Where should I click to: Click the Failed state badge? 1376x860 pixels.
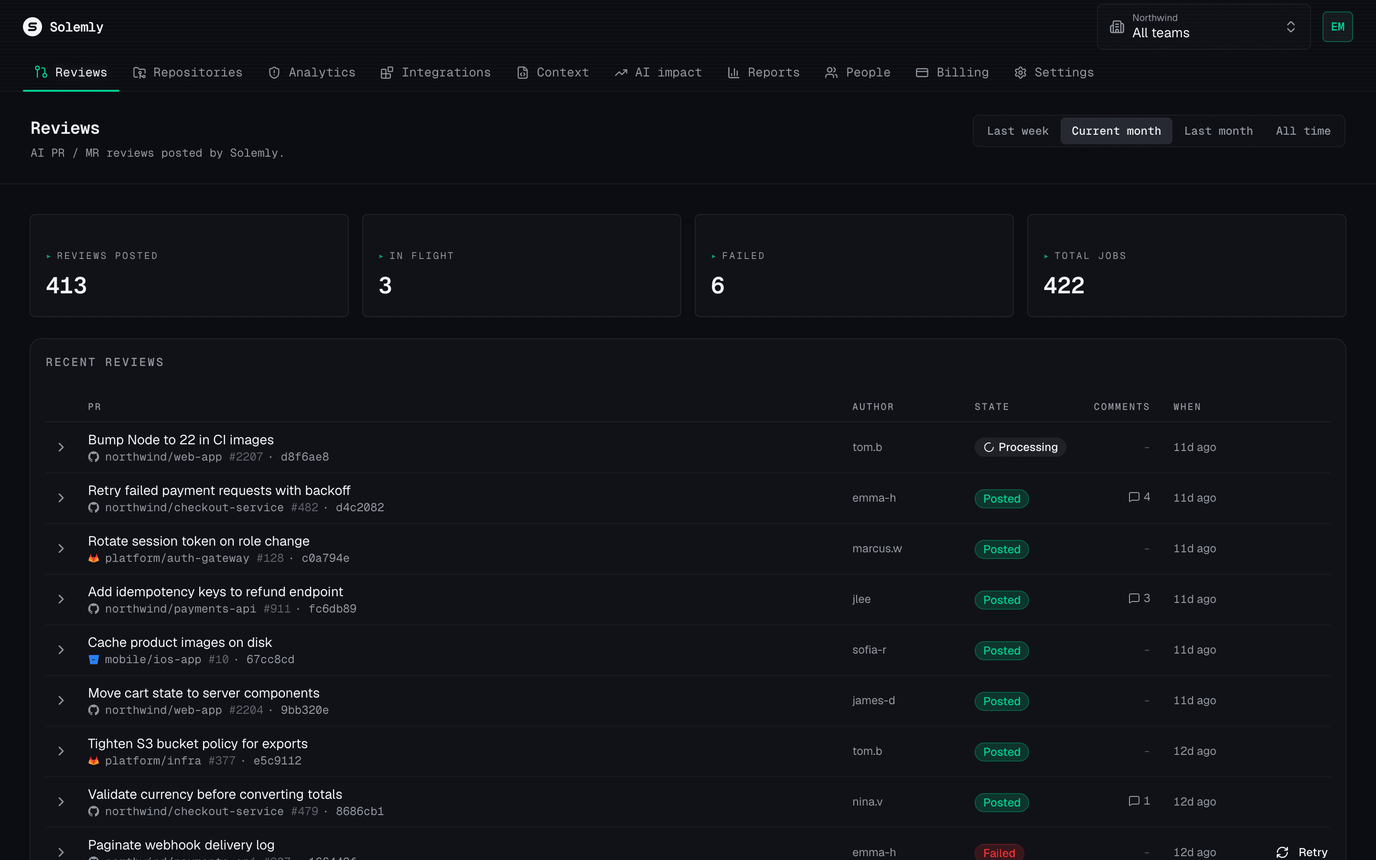[999, 852]
